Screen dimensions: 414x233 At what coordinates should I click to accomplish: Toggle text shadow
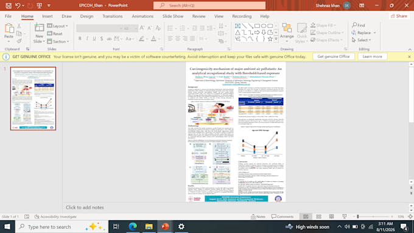click(102, 39)
